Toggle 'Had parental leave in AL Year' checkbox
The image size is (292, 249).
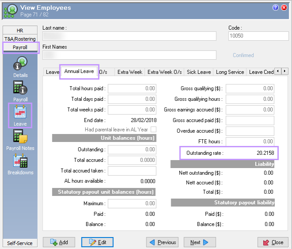154,129
